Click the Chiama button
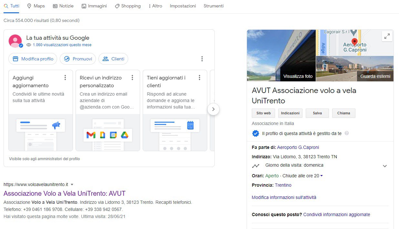The height and width of the screenshot is (229, 399). [x=344, y=113]
